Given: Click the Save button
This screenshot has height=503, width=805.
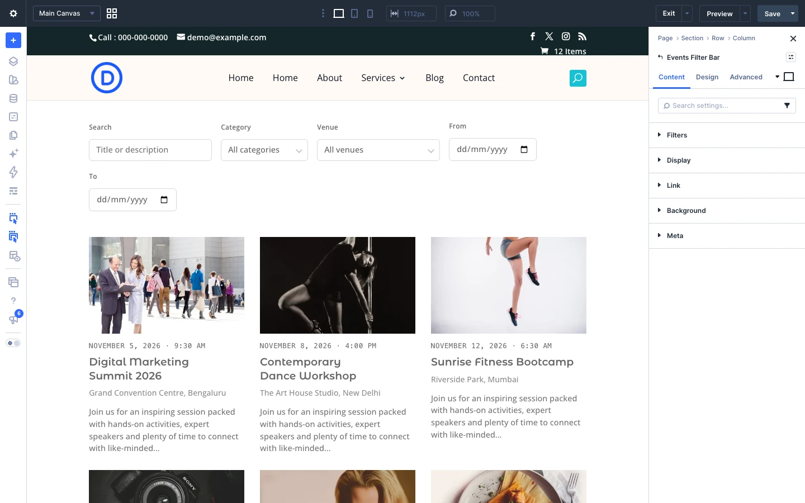Looking at the screenshot, I should point(772,13).
